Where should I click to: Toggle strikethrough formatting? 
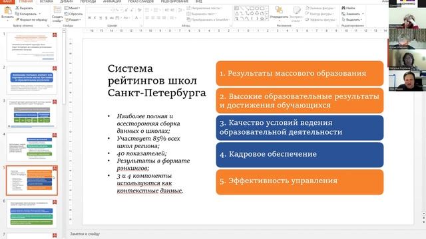(x=112, y=18)
